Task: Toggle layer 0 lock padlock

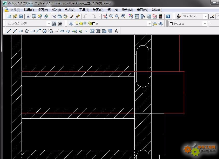Action: (90, 23)
